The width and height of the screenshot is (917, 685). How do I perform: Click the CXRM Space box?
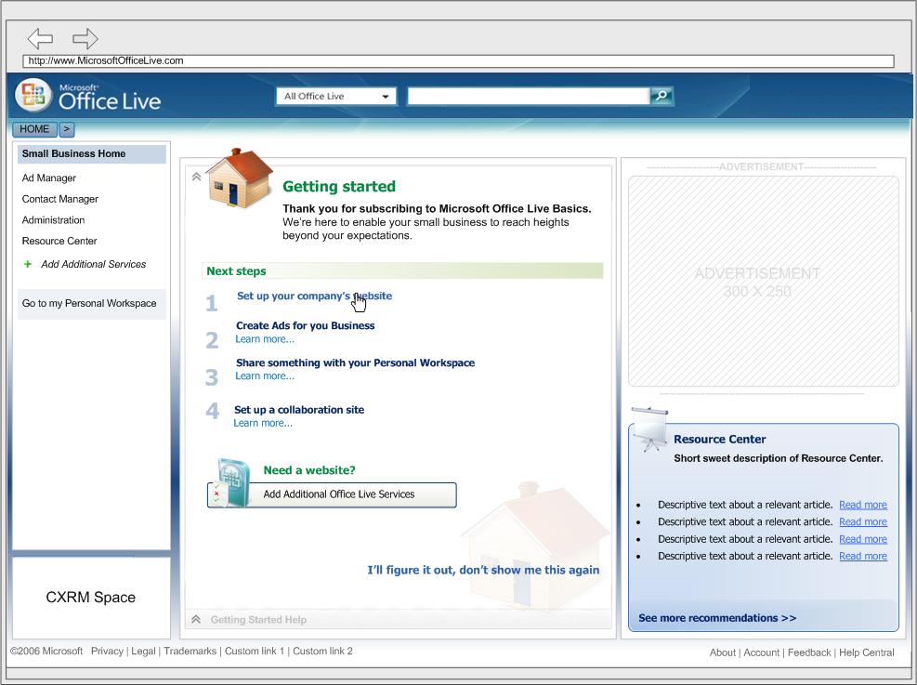tap(91, 598)
